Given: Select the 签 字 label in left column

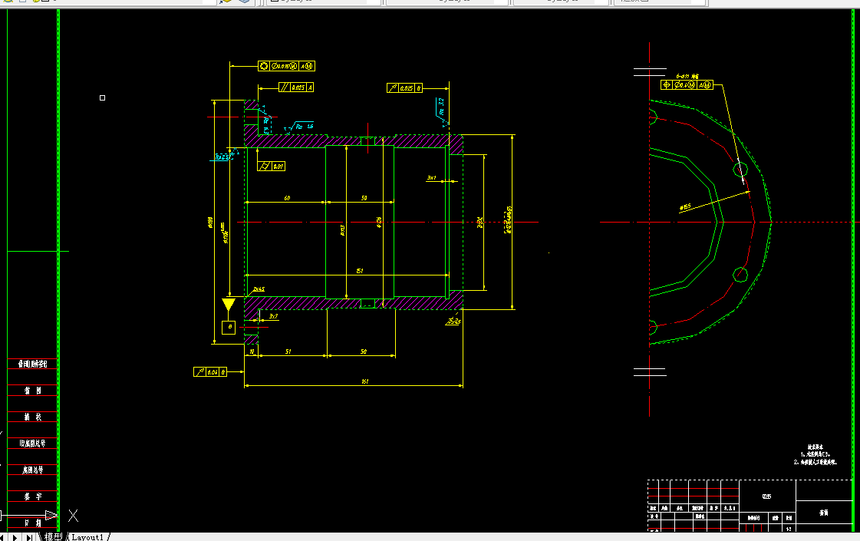Looking at the screenshot, I should click(x=32, y=496).
